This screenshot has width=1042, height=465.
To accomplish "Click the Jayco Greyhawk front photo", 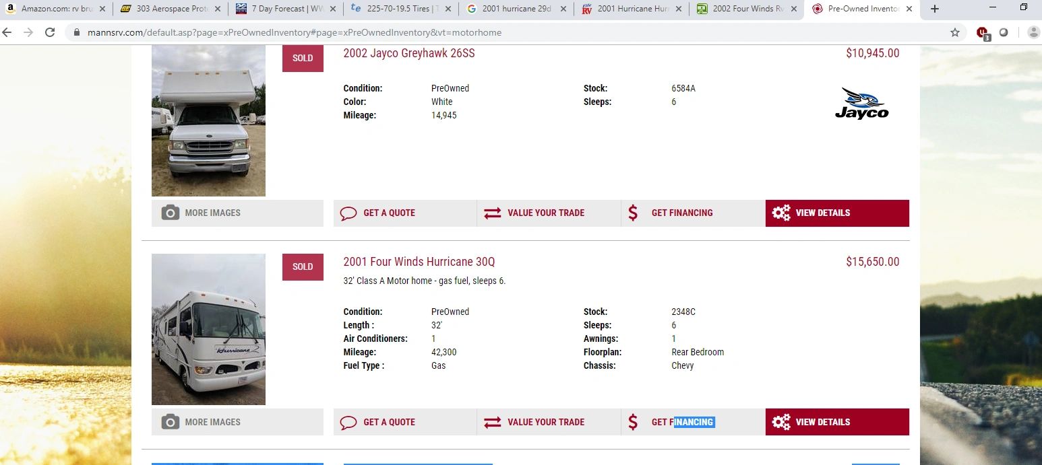I will click(x=208, y=121).
